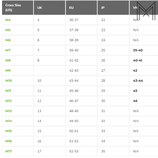The image size is (158, 158).
Task: Click EU value 52-53 in last row
Action: click(74, 151)
